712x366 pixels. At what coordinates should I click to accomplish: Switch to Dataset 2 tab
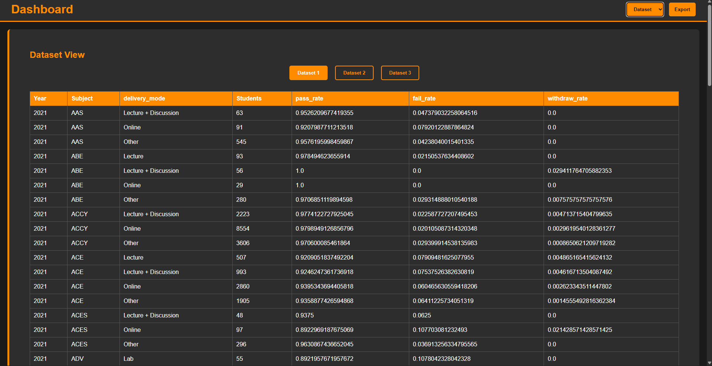tap(354, 73)
